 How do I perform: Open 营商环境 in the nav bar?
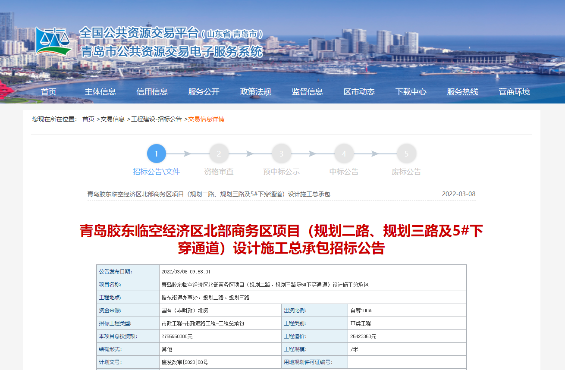tap(515, 92)
